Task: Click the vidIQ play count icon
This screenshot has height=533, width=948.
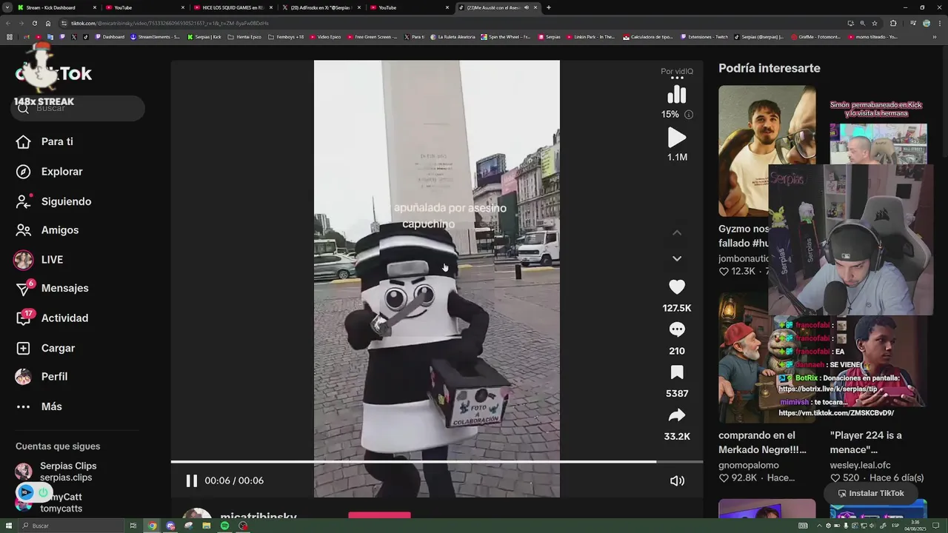Action: click(677, 138)
